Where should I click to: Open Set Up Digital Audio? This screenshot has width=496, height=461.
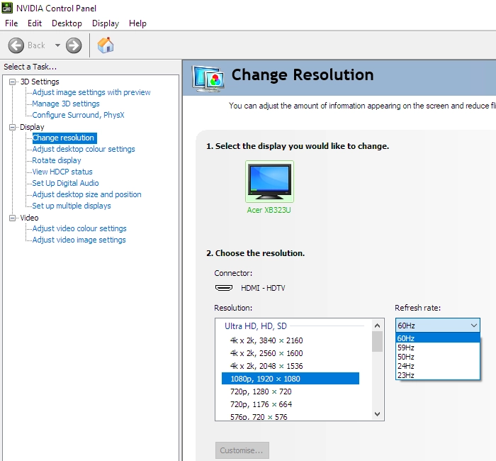click(65, 183)
